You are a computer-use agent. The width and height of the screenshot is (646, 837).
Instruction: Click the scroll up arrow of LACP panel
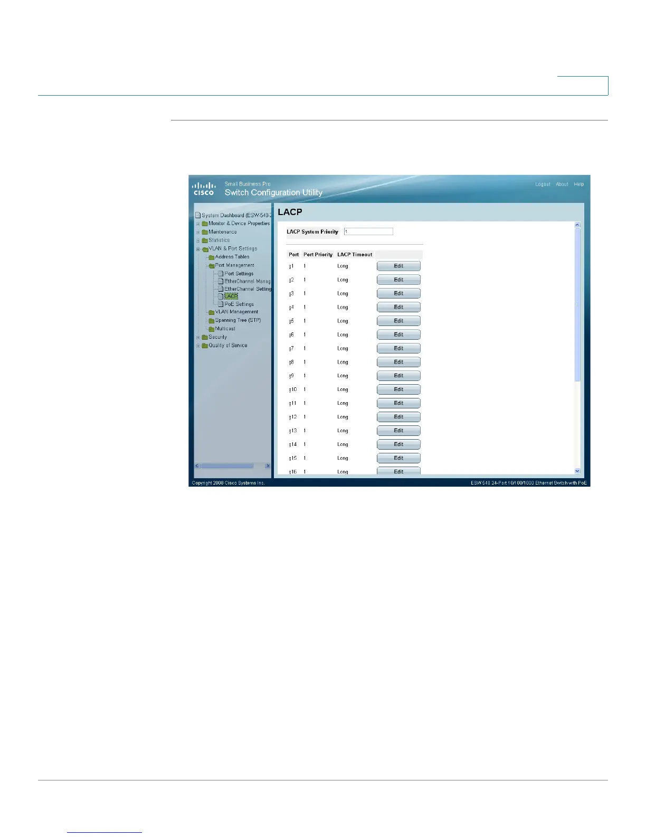(x=577, y=225)
